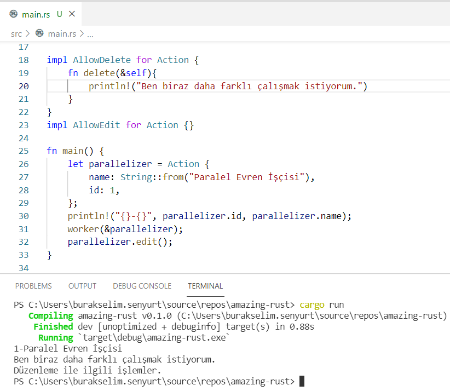Click gutter next to line number 19
The image size is (450, 391).
pyautogui.click(x=8, y=73)
